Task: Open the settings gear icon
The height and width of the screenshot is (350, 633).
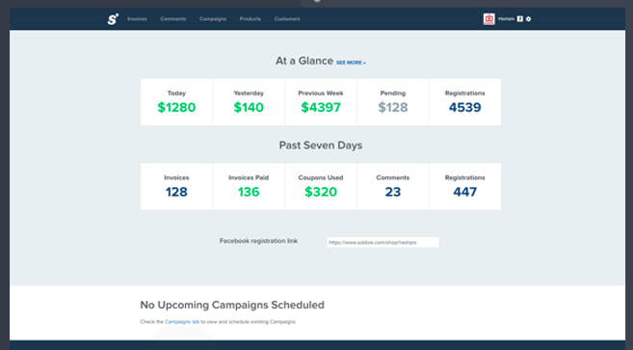Action: click(x=528, y=19)
